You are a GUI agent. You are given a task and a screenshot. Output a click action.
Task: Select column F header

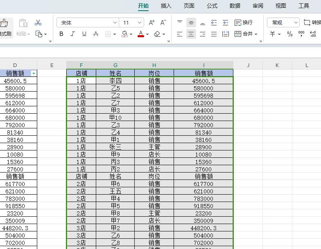[x=81, y=65]
